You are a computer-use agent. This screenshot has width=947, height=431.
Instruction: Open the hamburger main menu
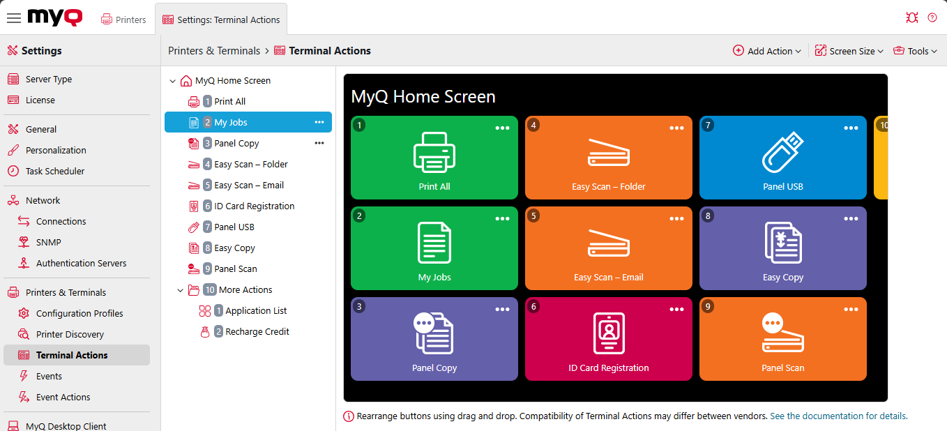pos(14,18)
